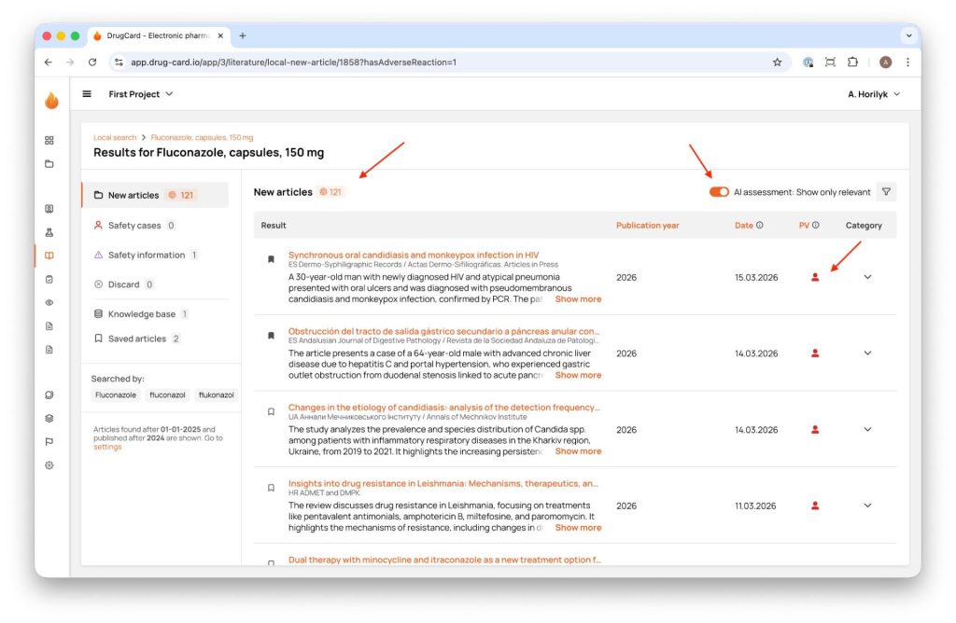Sort by the Date column header
The width and height of the screenshot is (956, 623).
(744, 226)
